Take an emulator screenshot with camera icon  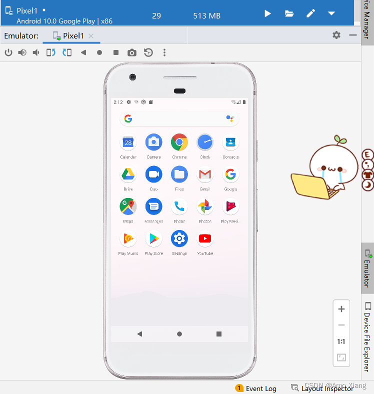132,53
